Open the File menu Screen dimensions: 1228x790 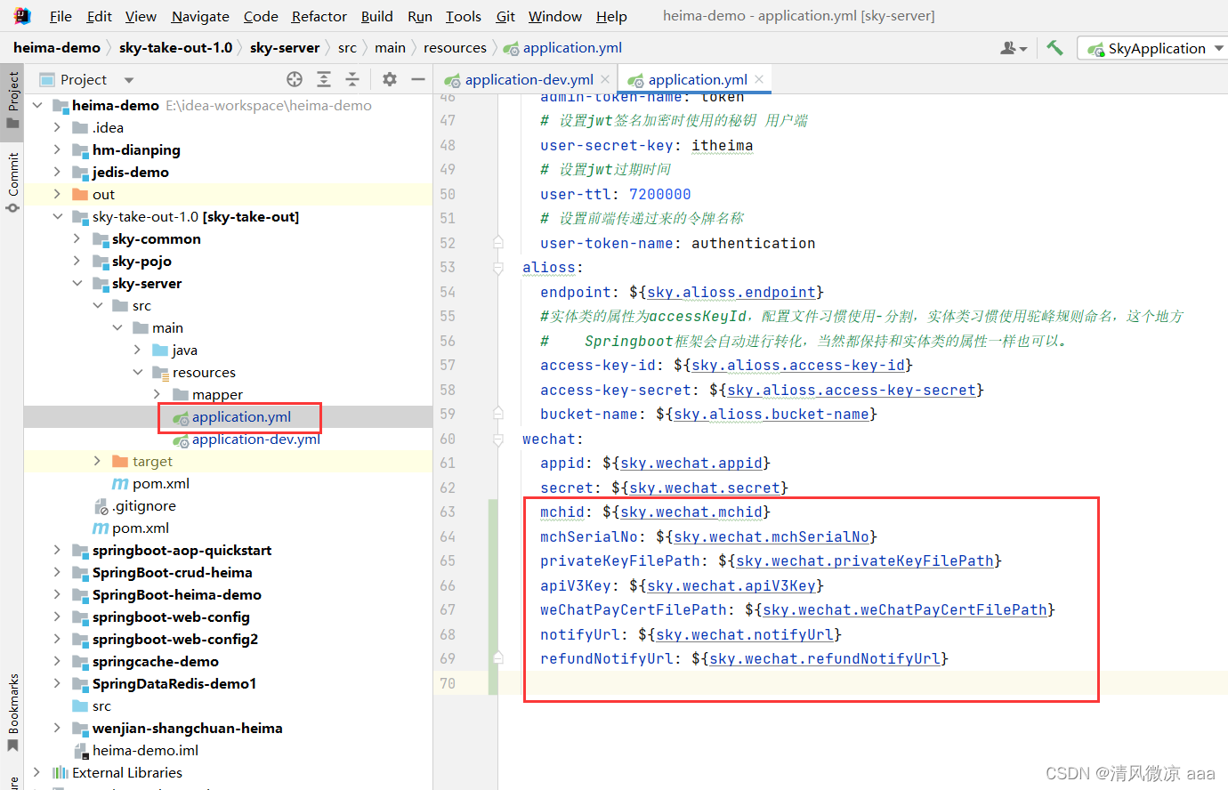click(61, 16)
